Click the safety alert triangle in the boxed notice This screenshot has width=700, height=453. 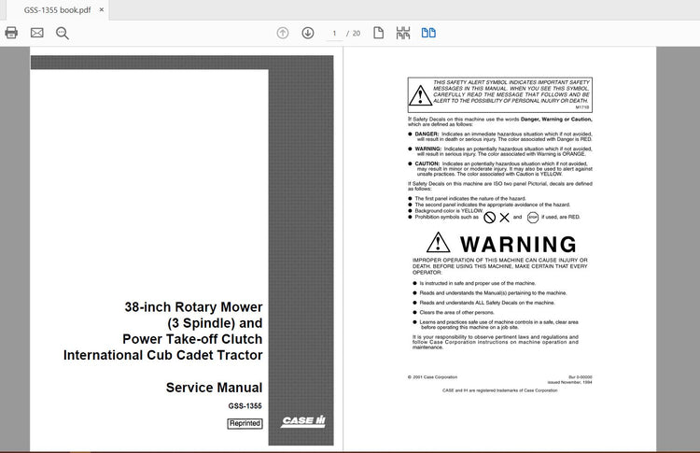pos(420,95)
